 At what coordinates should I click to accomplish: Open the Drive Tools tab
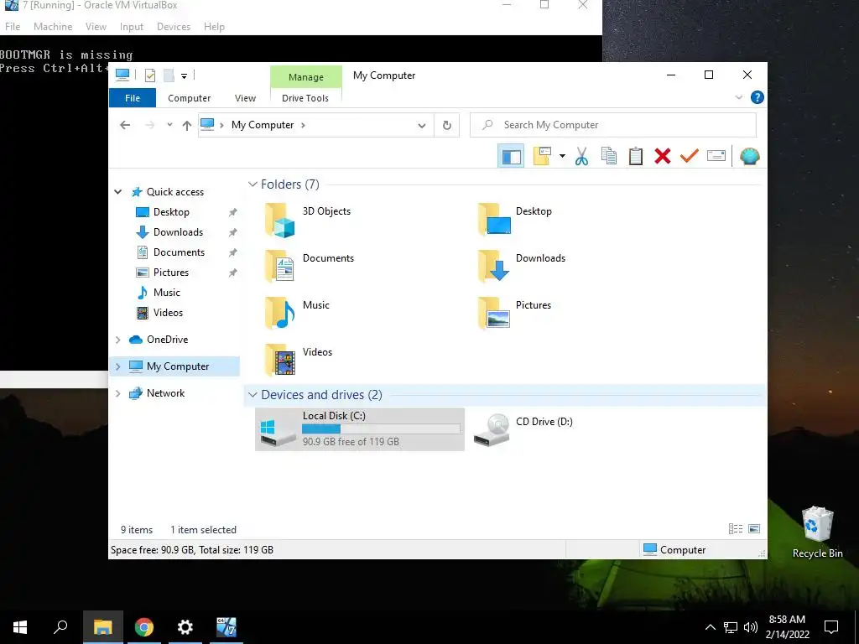[x=305, y=98]
